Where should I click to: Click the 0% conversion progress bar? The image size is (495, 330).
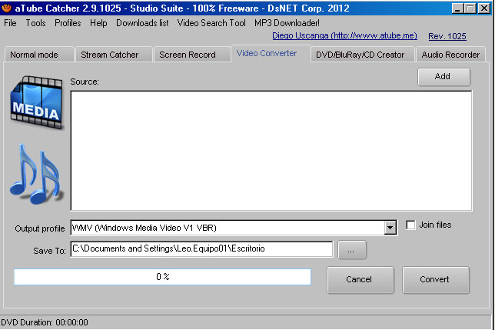[x=162, y=277]
